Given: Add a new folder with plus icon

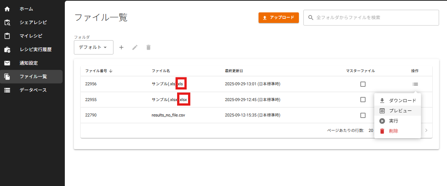Looking at the screenshot, I should click(121, 47).
